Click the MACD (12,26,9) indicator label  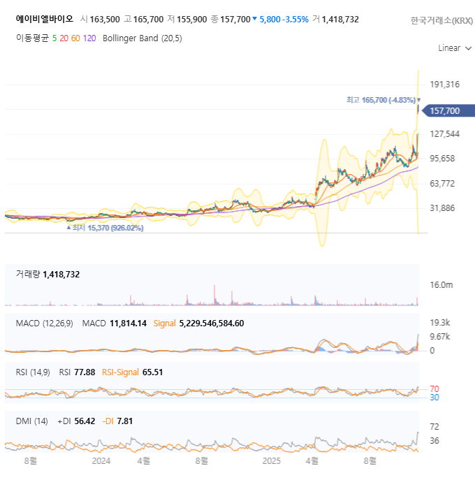tap(45, 324)
